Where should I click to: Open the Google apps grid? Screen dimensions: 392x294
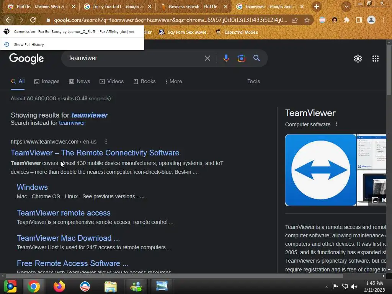(x=376, y=59)
